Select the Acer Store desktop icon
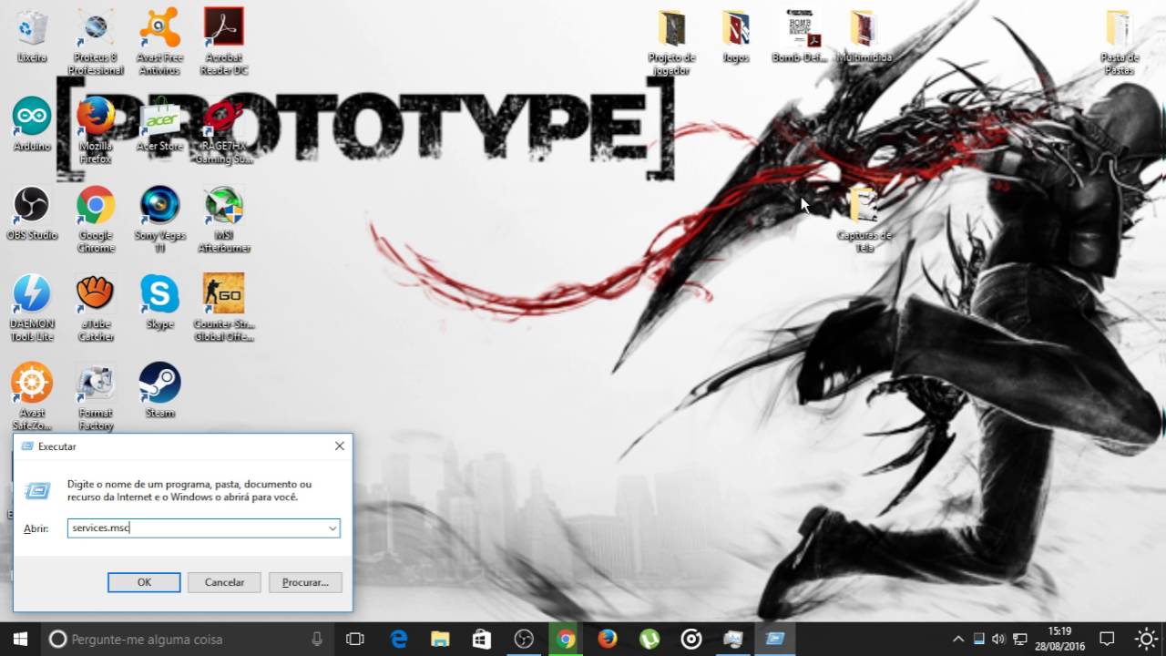The width and height of the screenshot is (1166, 656). [x=159, y=124]
